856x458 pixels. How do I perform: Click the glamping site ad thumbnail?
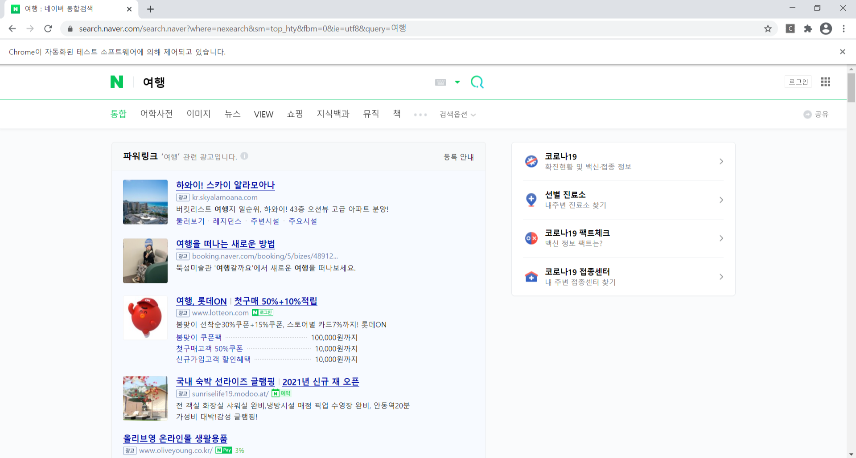click(x=145, y=398)
